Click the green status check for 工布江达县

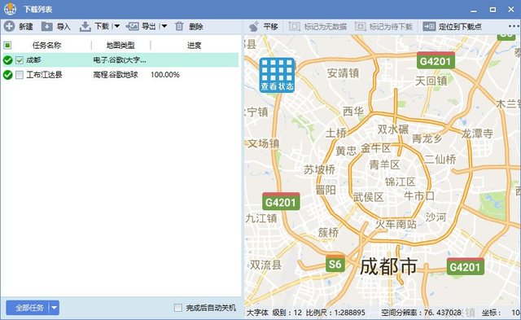[x=7, y=75]
